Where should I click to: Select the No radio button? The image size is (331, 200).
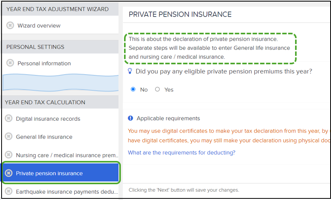point(133,90)
